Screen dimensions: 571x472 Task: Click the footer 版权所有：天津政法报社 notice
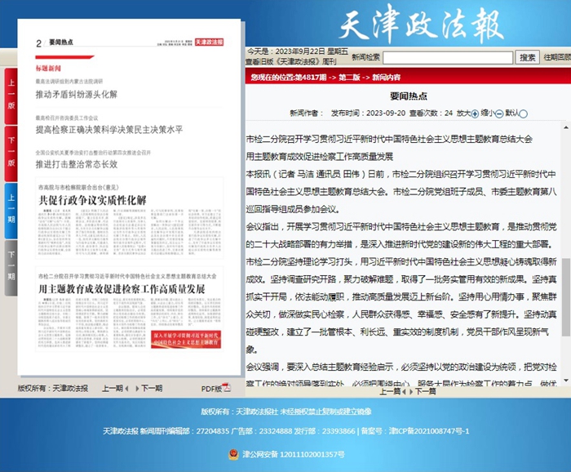point(285,412)
